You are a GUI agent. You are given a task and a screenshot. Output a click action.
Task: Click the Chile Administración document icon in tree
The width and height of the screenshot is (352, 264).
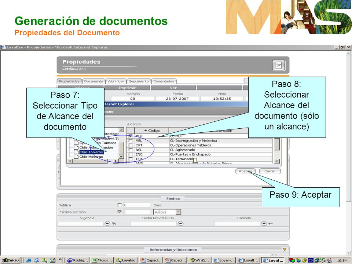point(76,148)
